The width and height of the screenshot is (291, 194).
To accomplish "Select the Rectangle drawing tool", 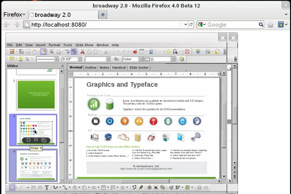I will [x=33, y=188].
